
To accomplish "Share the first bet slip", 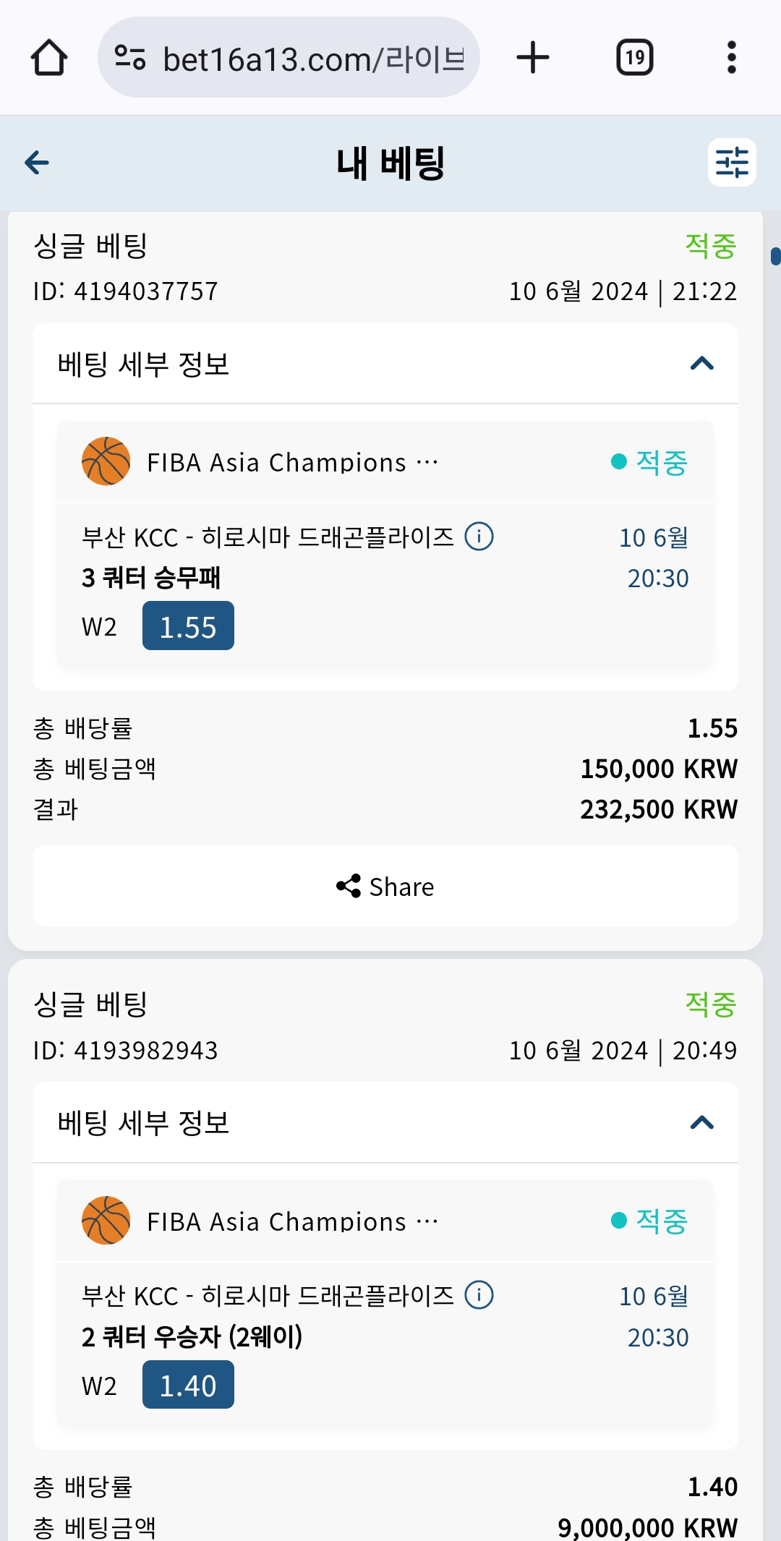I will (x=385, y=887).
